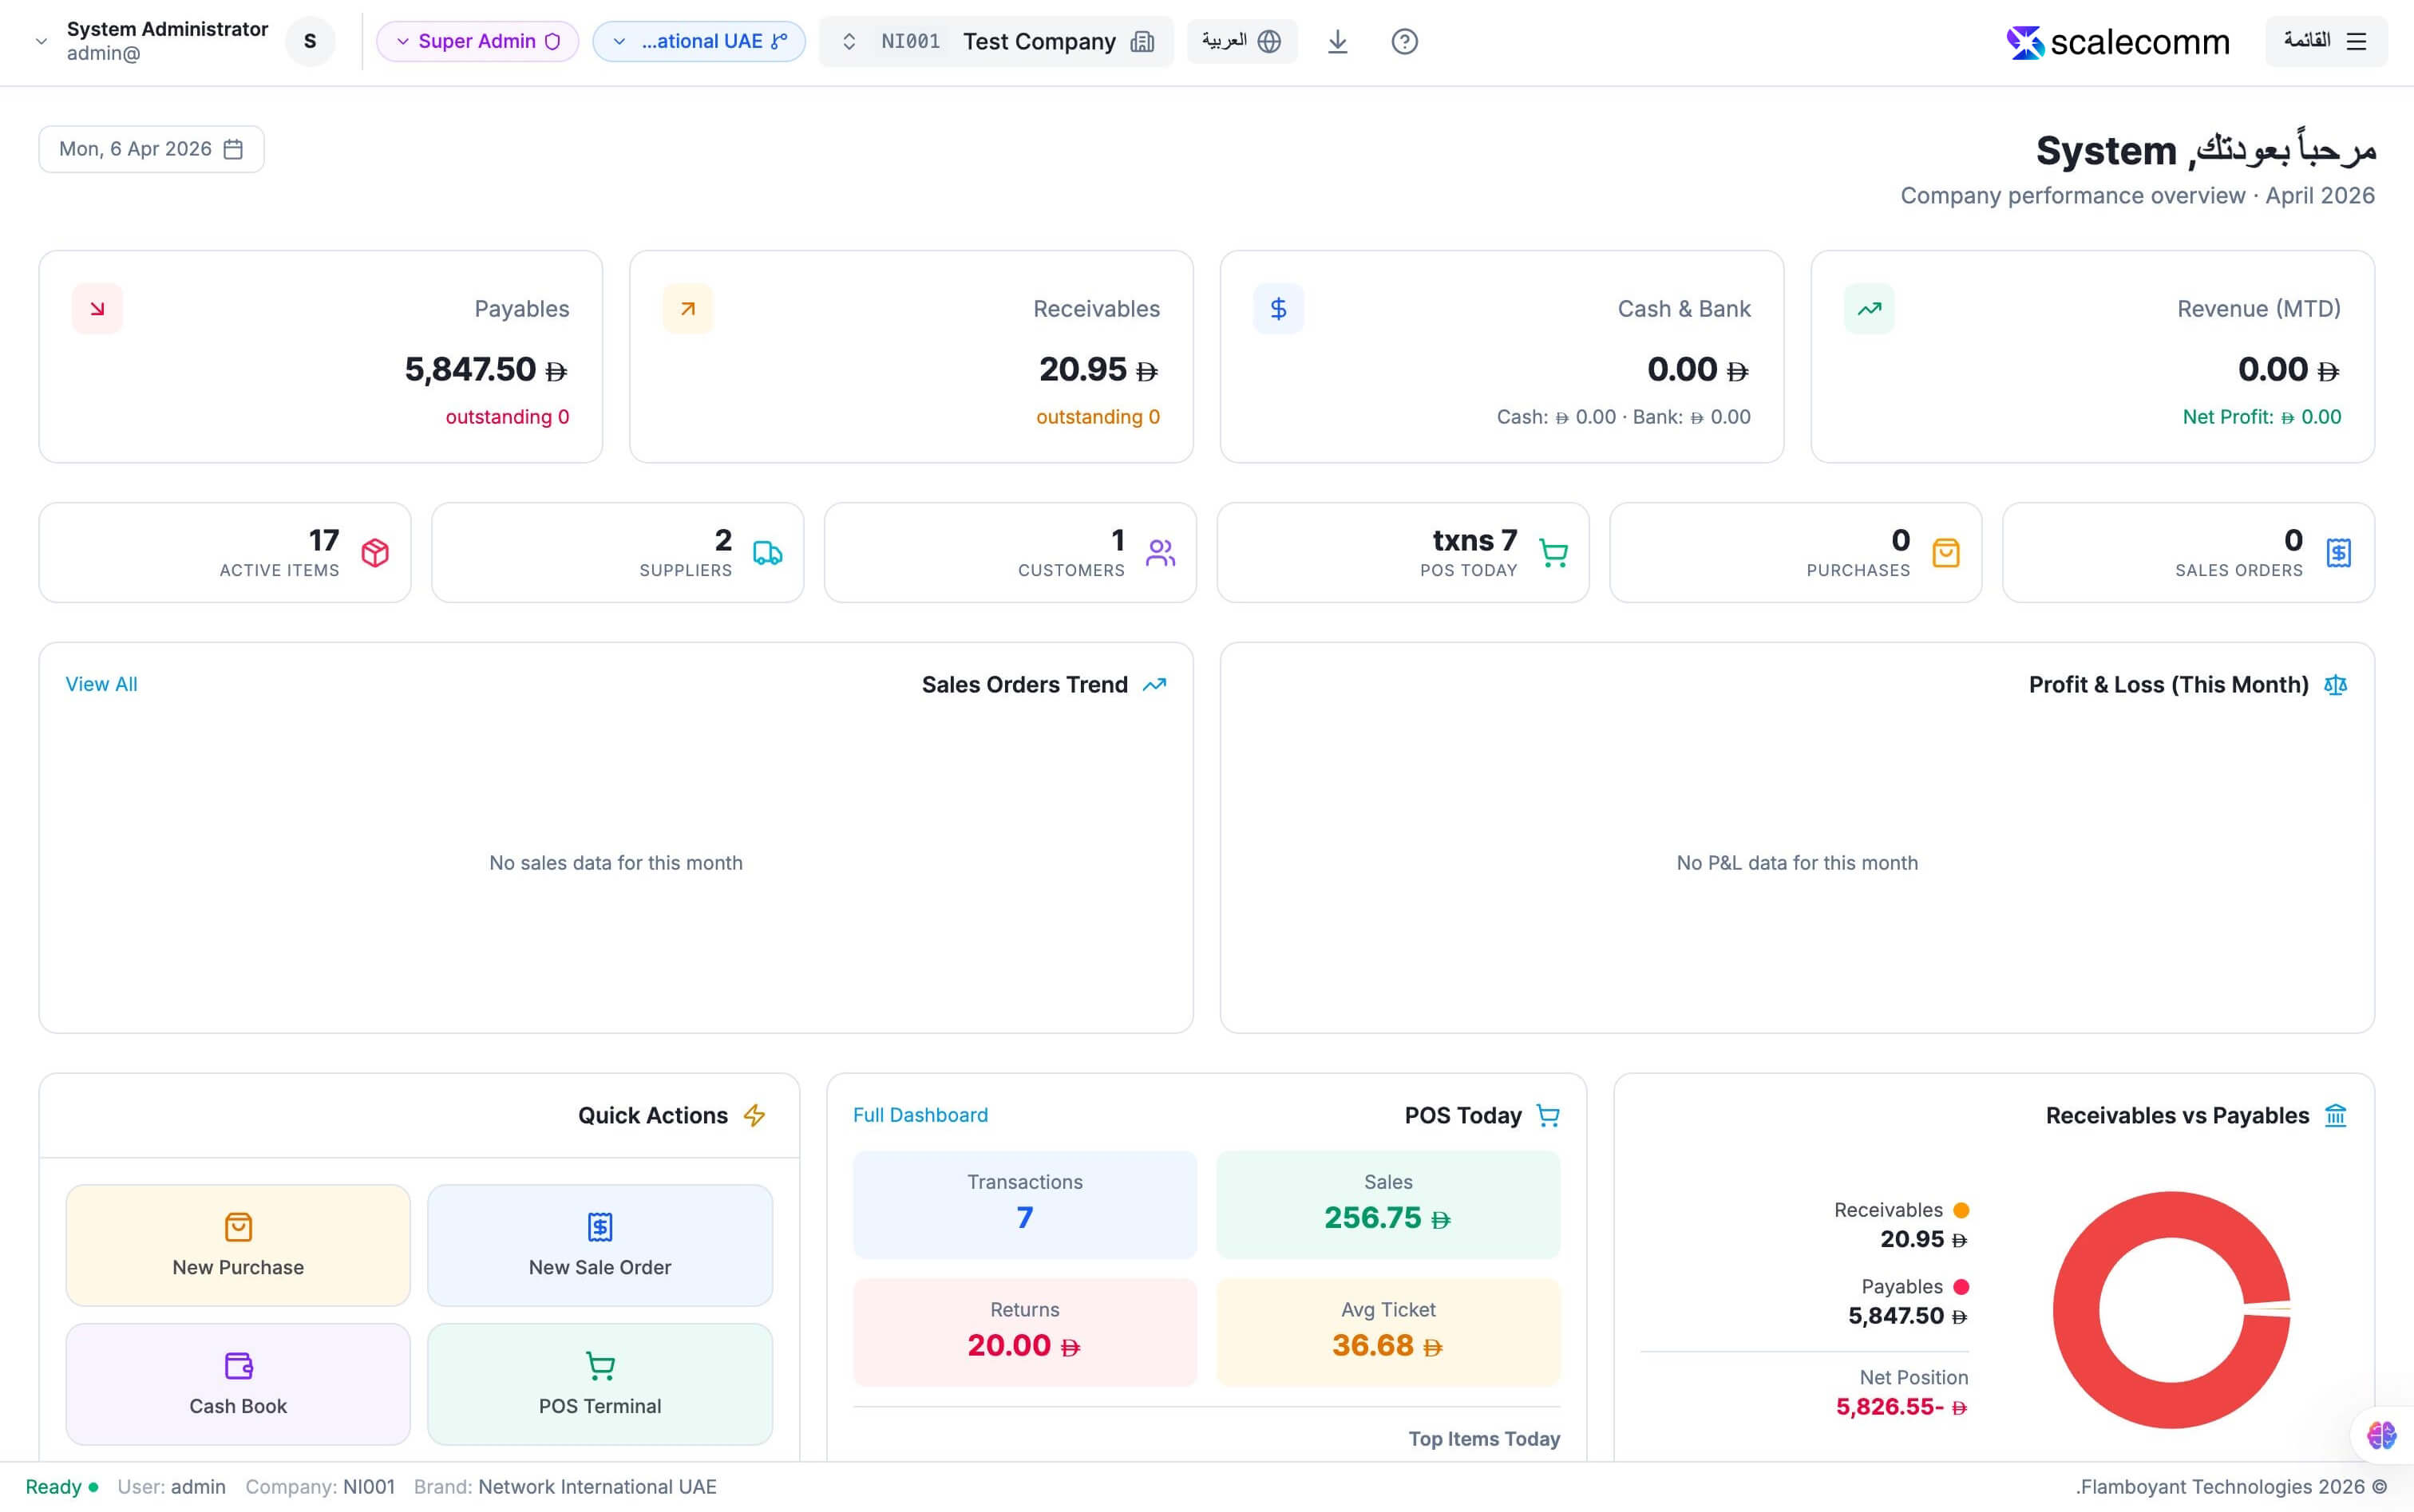Click the Customers people icon
Screen dimensions: 2414x1512
(1161, 553)
